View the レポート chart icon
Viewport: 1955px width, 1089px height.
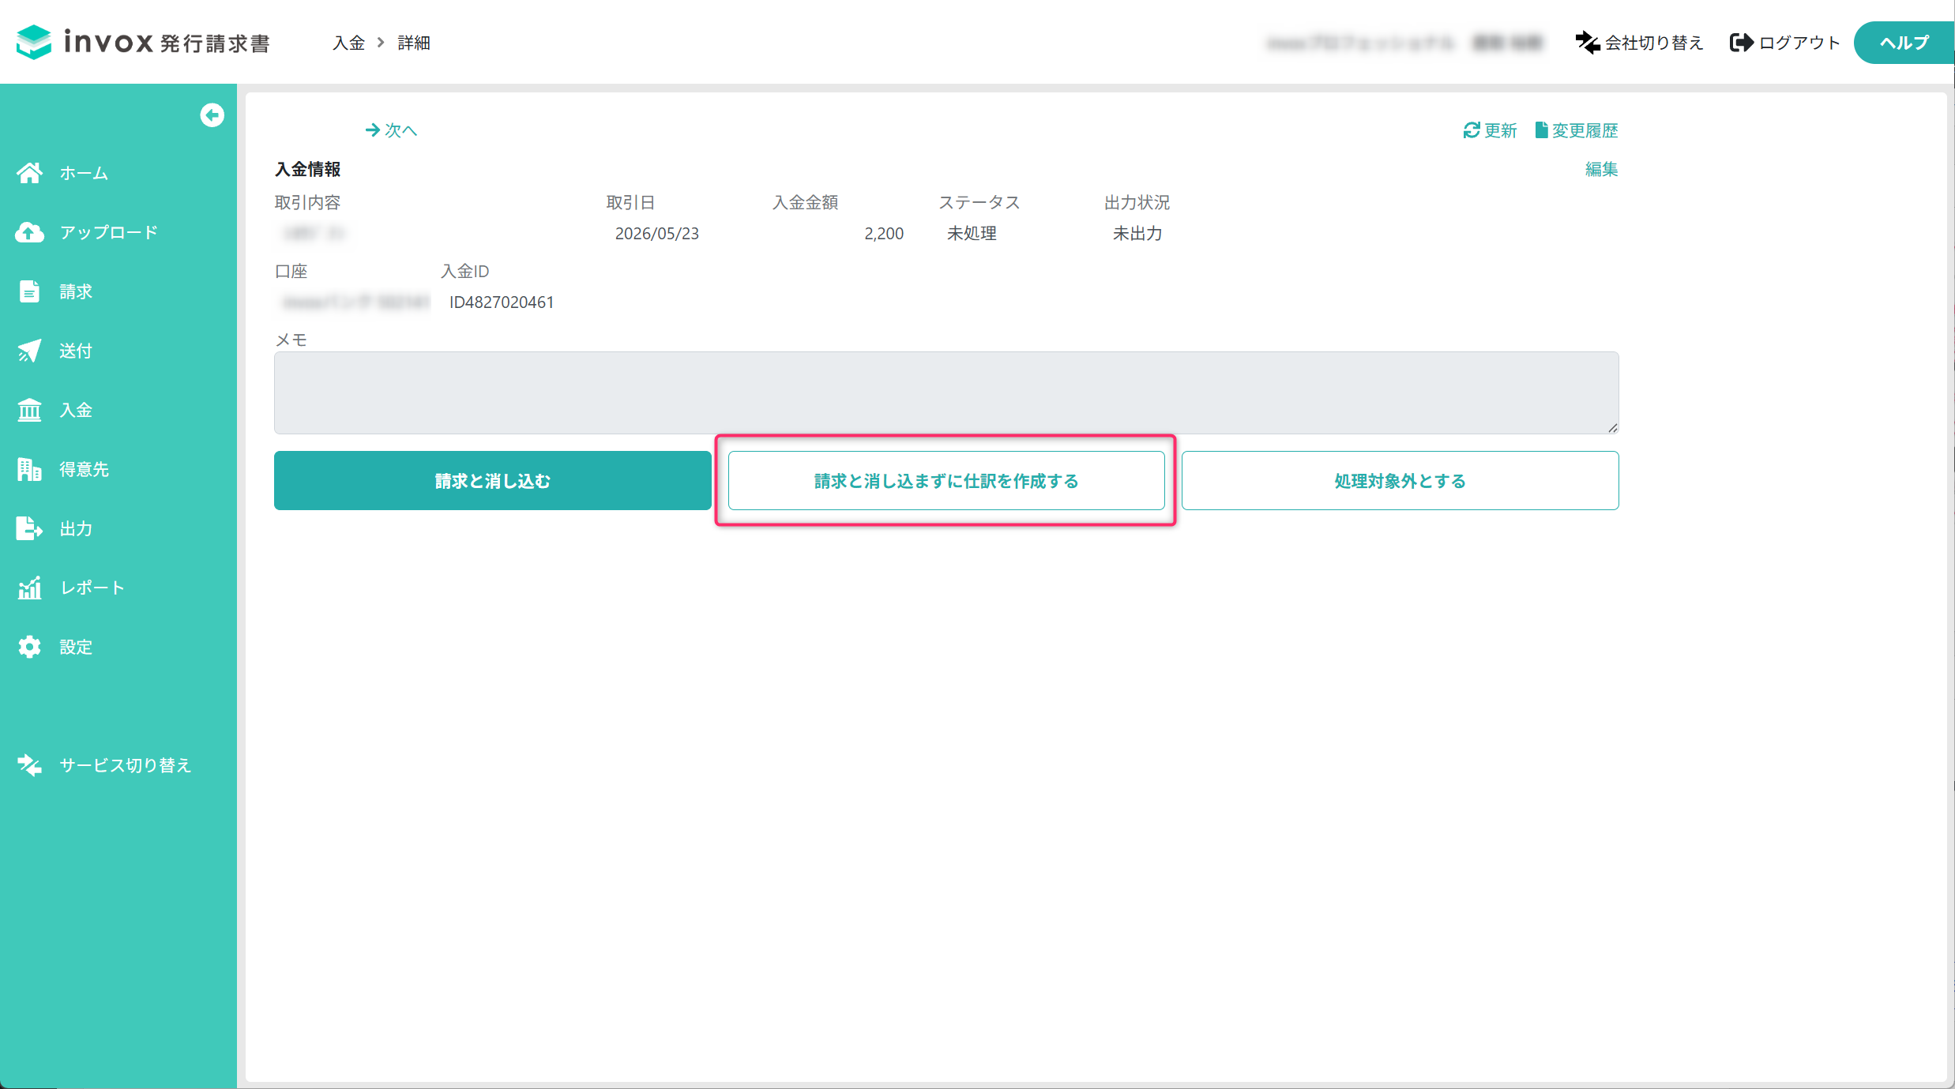pyautogui.click(x=29, y=588)
